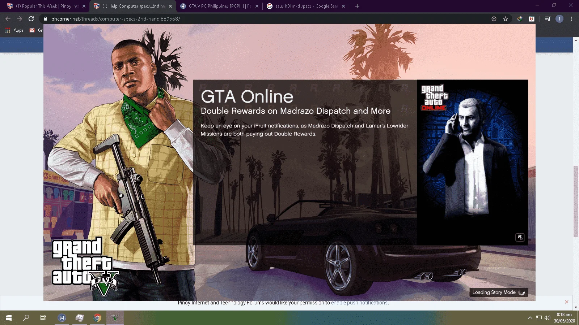579x325 pixels.
Task: Open the Chrome three-dot menu
Action: click(x=571, y=19)
